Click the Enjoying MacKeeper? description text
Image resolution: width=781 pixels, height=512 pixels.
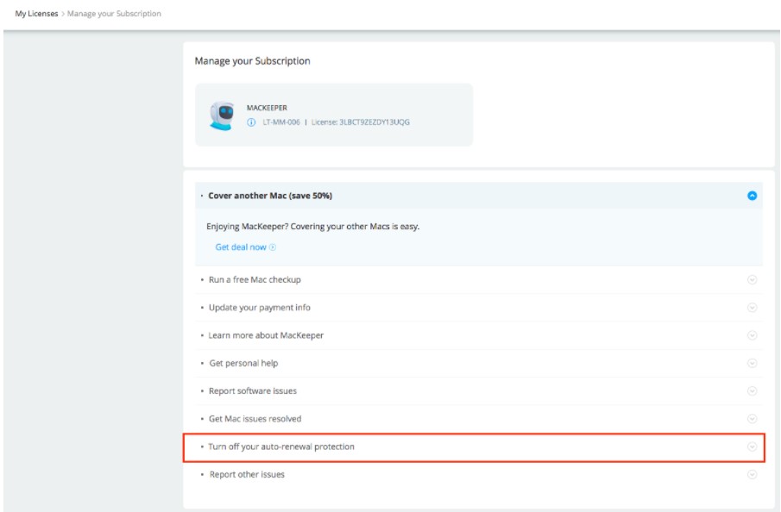click(312, 227)
